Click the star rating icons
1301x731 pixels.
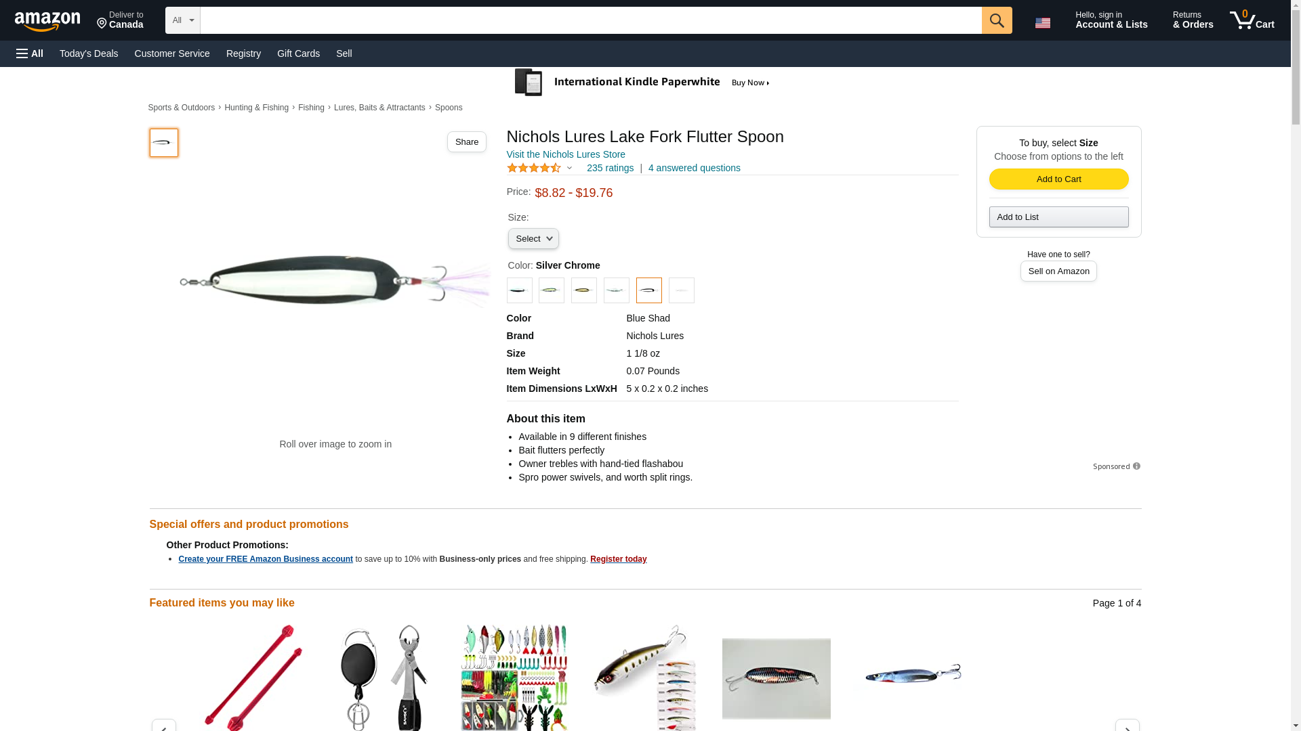click(534, 168)
